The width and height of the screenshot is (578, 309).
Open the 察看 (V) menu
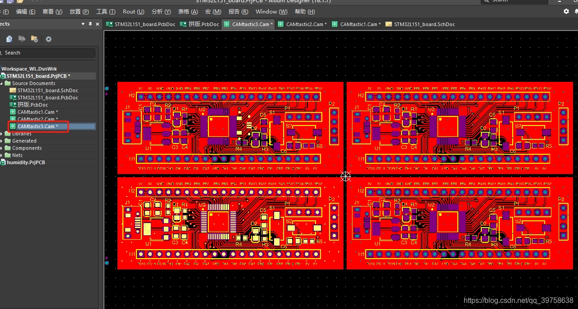coord(52,12)
